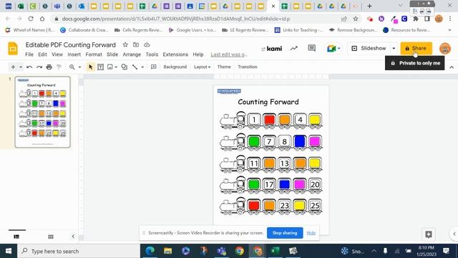Open the Format menu
The width and height of the screenshot is (458, 258).
pyautogui.click(x=94, y=54)
